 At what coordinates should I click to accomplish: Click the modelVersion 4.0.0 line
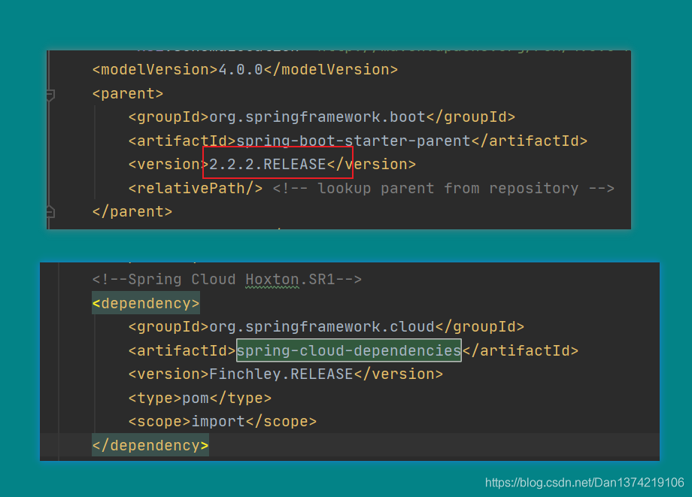pyautogui.click(x=245, y=70)
